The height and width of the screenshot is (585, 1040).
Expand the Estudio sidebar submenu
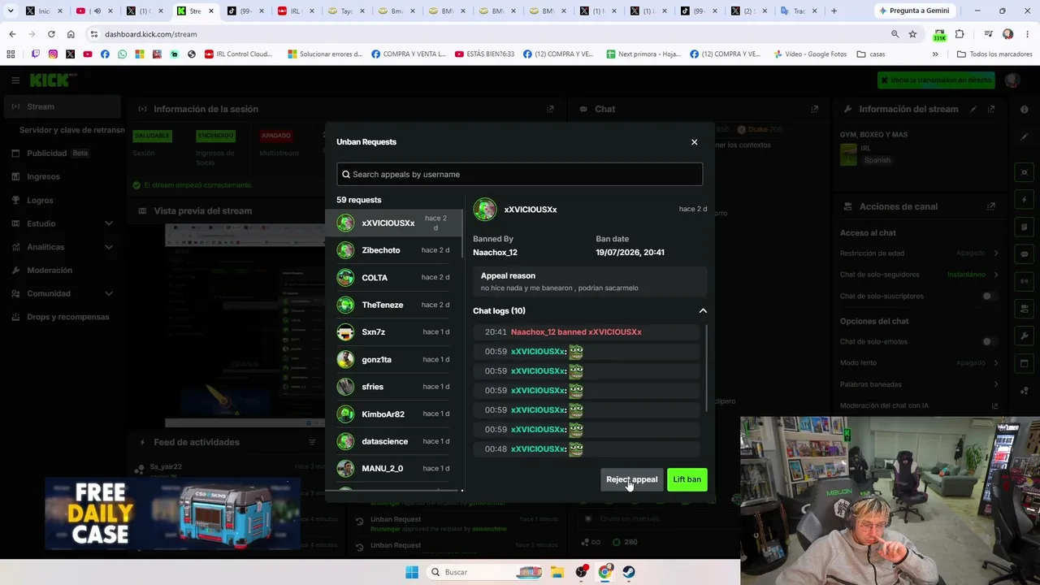pyautogui.click(x=108, y=223)
